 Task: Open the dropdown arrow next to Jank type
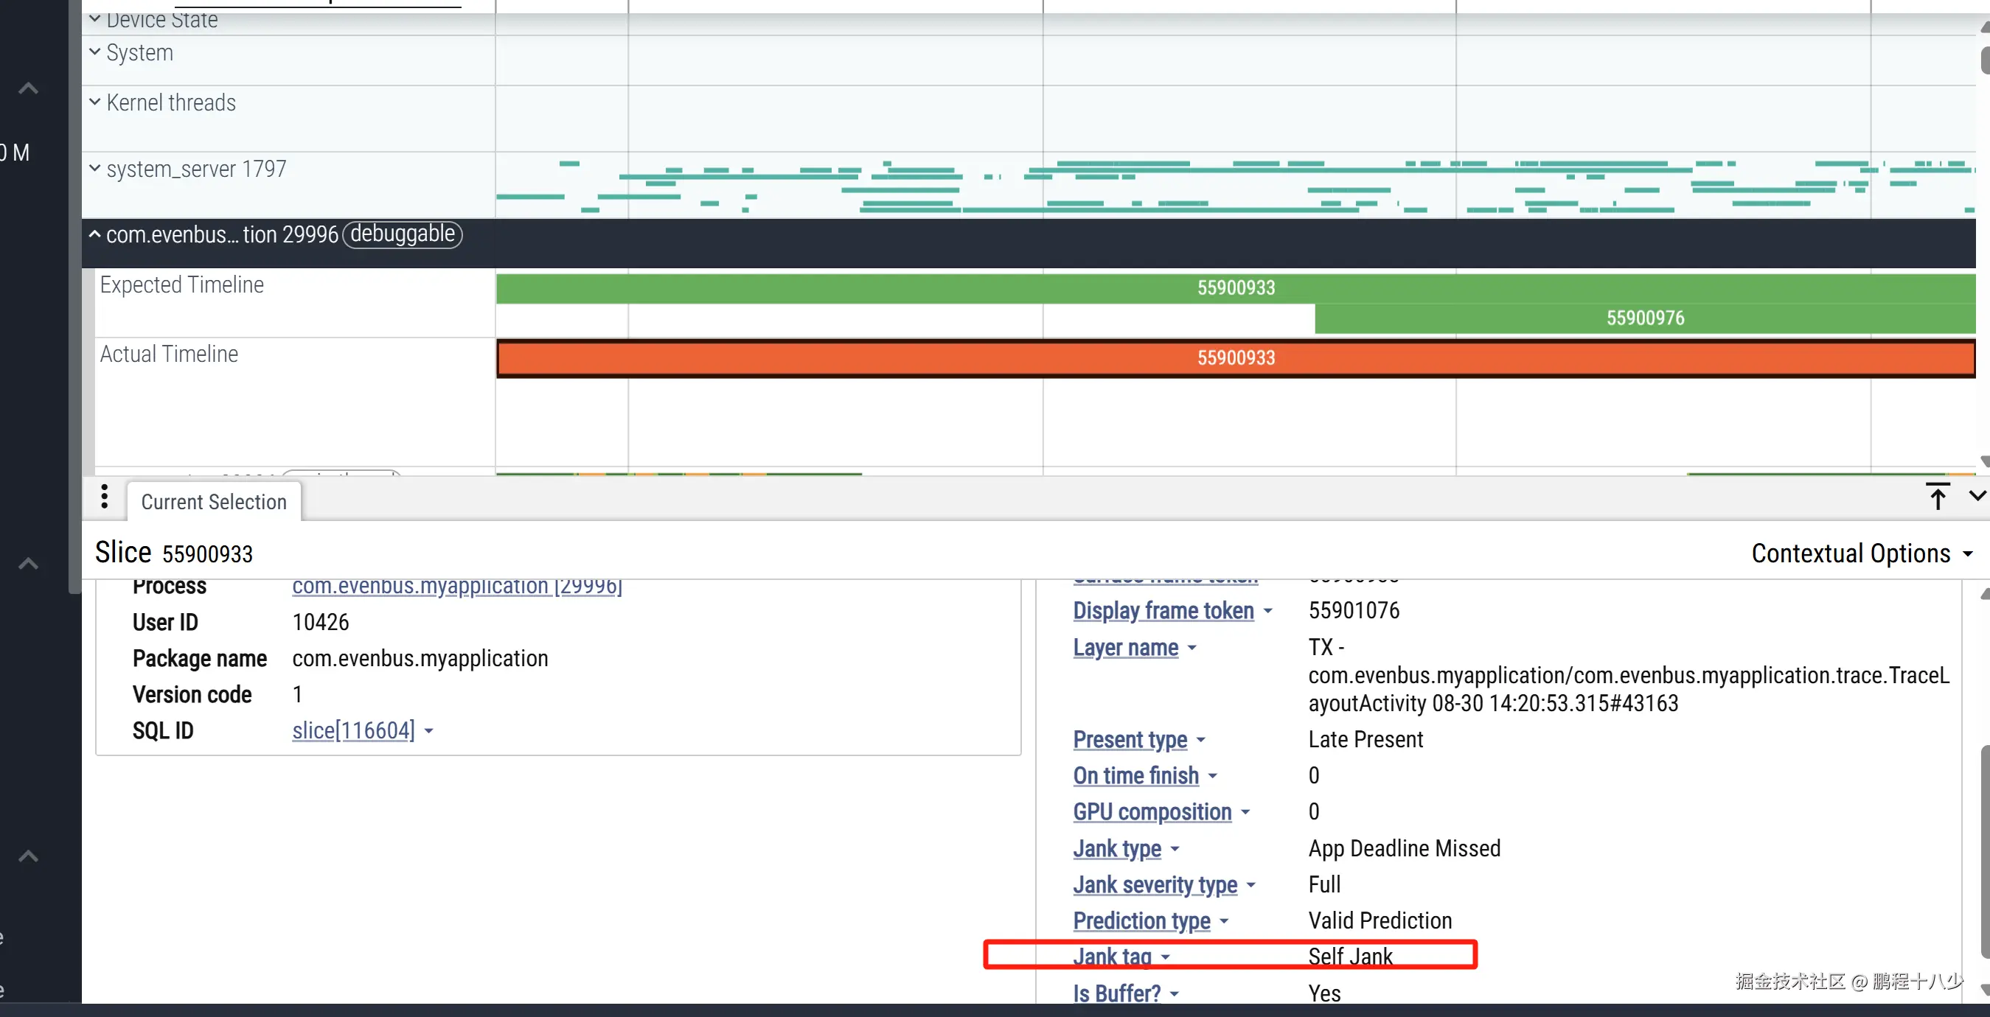pos(1175,850)
